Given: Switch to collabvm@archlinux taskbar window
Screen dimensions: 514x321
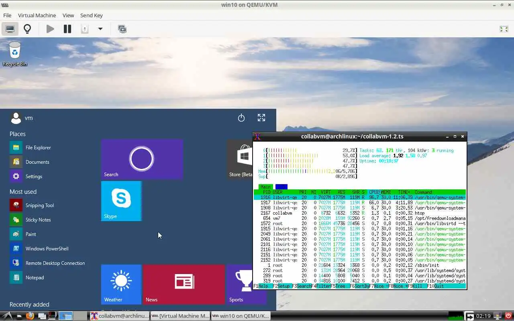Looking at the screenshot, I should (x=120, y=316).
